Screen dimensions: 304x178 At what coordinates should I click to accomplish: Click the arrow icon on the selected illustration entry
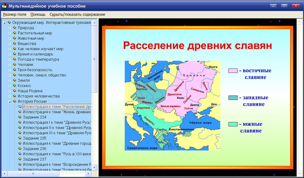click(20, 107)
